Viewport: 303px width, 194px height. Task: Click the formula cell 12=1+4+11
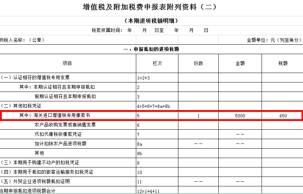click(x=157, y=190)
